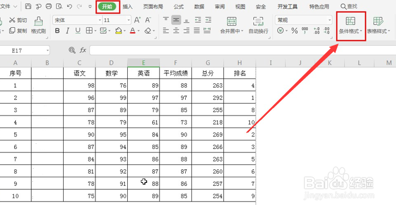Click the eraser clear icon
The width and height of the screenshot is (396, 209).
tap(148, 31)
